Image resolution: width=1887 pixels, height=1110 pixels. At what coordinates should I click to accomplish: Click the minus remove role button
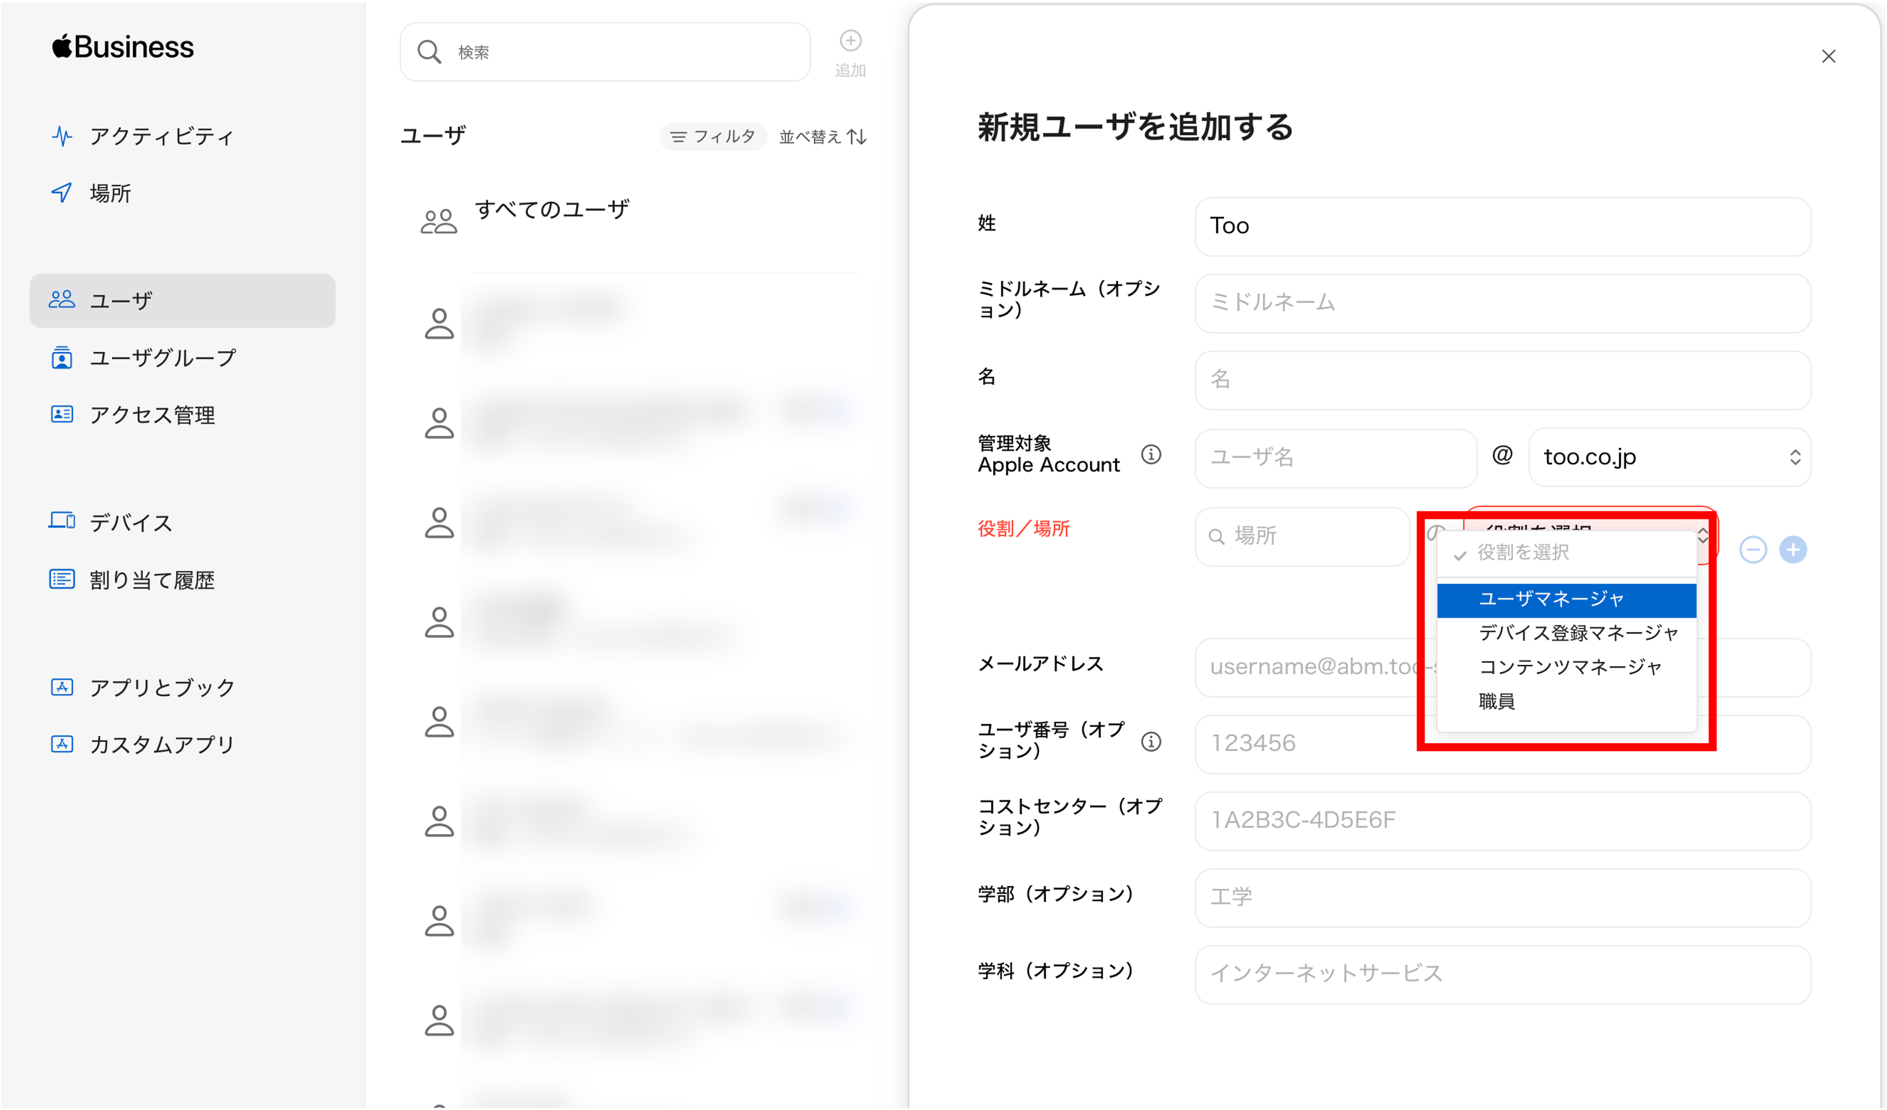(1752, 550)
